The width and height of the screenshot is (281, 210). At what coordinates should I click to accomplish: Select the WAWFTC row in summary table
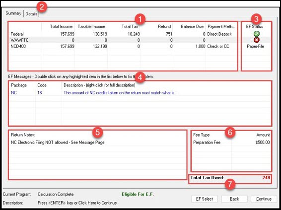click(123, 40)
